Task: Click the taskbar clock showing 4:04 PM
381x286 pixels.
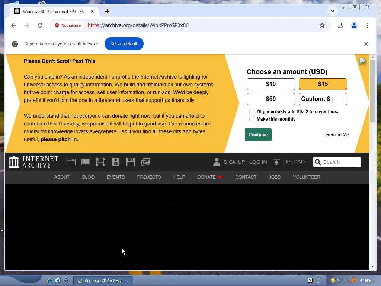Action: 367,281
